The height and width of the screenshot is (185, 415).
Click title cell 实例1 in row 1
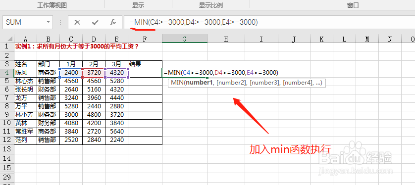pos(77,47)
